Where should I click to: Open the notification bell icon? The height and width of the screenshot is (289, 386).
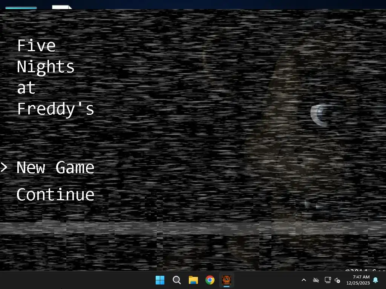[x=376, y=280]
